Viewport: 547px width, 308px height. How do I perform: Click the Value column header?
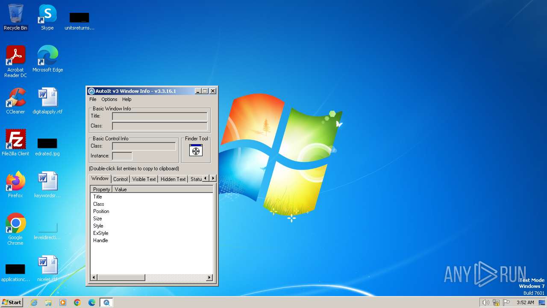(x=163, y=189)
